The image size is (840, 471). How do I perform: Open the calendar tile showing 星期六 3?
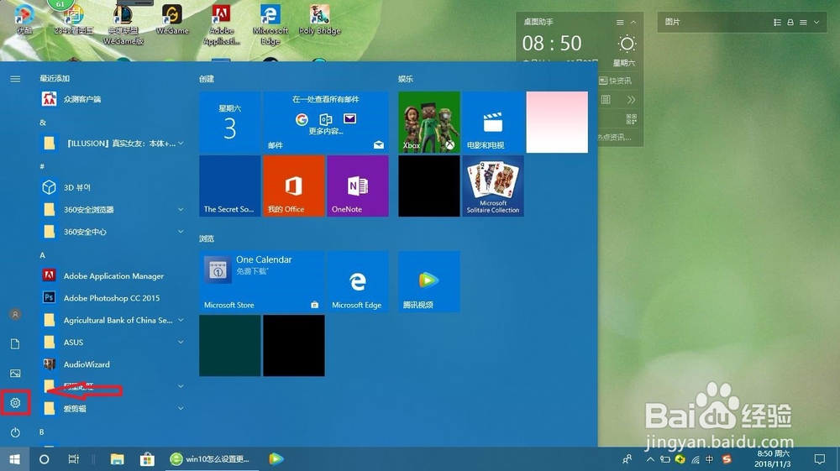230,122
